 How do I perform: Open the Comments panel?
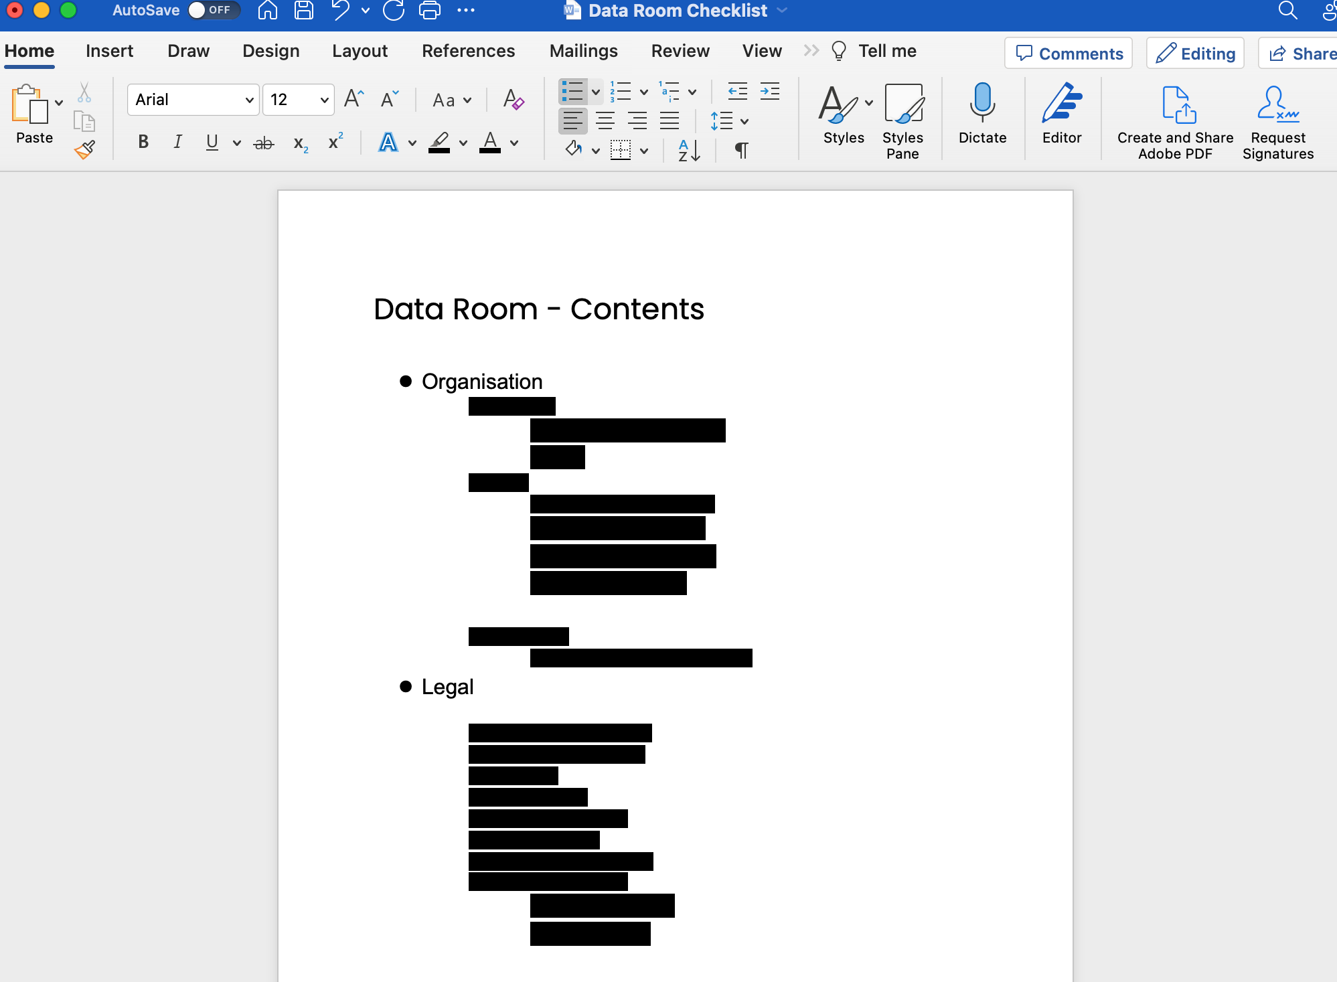1068,53
